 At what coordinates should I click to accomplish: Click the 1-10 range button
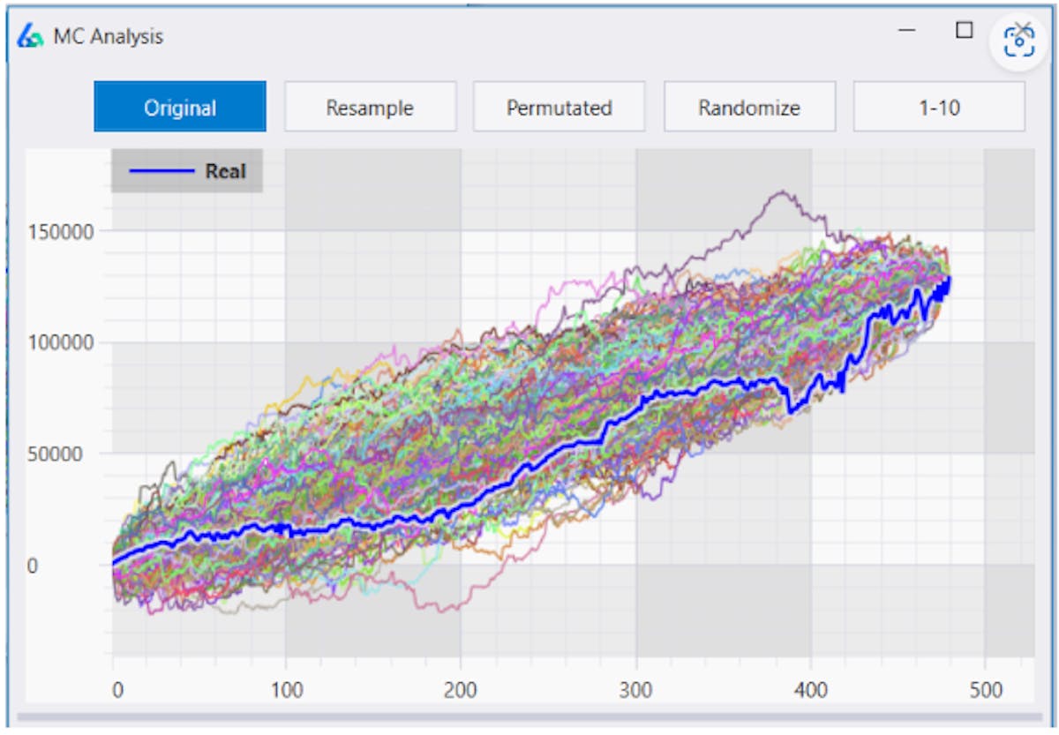pyautogui.click(x=938, y=108)
